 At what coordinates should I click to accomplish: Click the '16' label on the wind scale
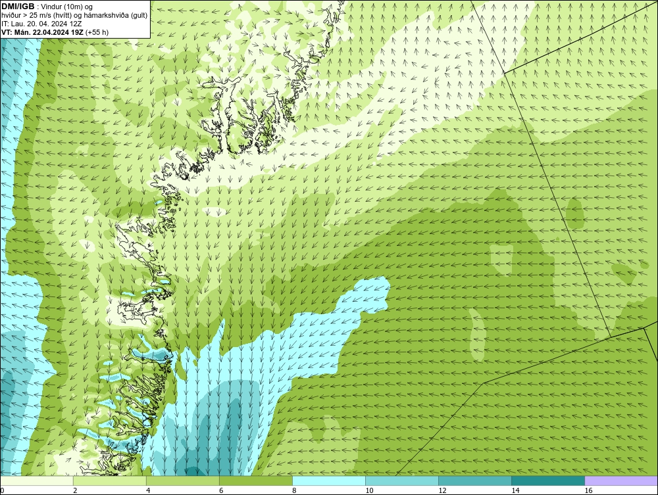pos(588,490)
